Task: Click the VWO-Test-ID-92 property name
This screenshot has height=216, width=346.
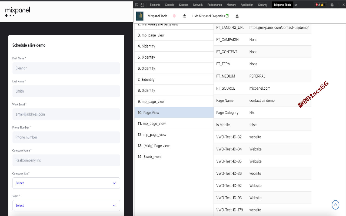Action: click(x=229, y=185)
